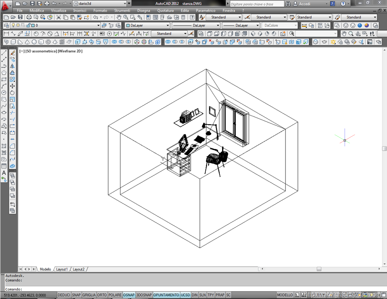Select the Move tool in Modify toolbar

click(x=12, y=86)
